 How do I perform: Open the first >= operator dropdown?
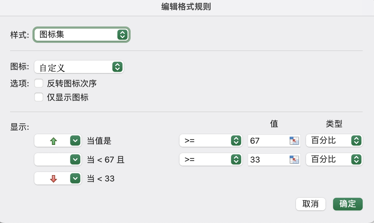(x=211, y=141)
